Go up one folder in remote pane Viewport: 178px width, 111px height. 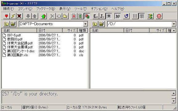tap(95, 24)
